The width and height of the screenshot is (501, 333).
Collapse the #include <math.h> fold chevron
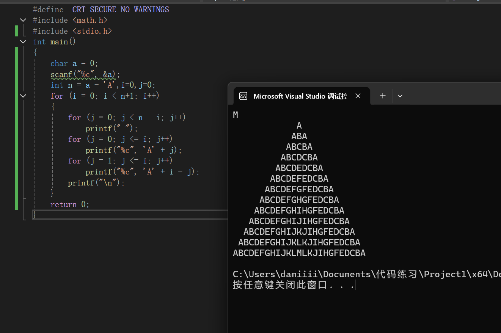[x=23, y=20]
